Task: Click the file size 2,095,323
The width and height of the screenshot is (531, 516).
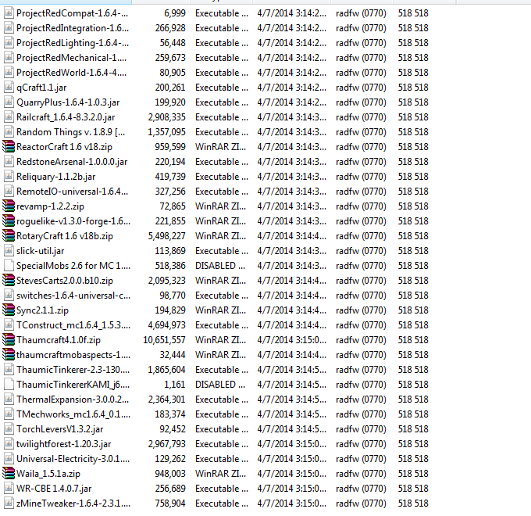Action: [166, 281]
